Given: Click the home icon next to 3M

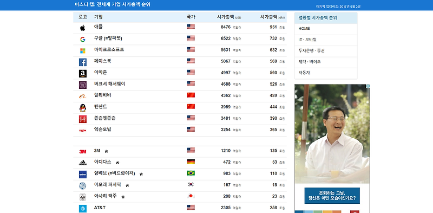Looking at the screenshot, I should pos(106,151).
